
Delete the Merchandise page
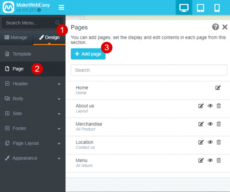pyautogui.click(x=218, y=124)
